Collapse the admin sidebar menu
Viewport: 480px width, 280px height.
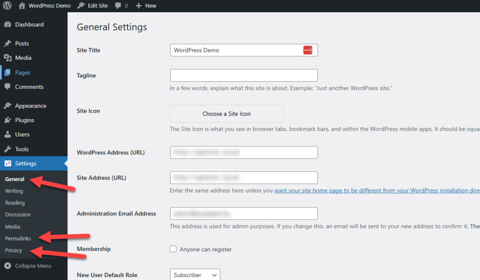tap(28, 266)
